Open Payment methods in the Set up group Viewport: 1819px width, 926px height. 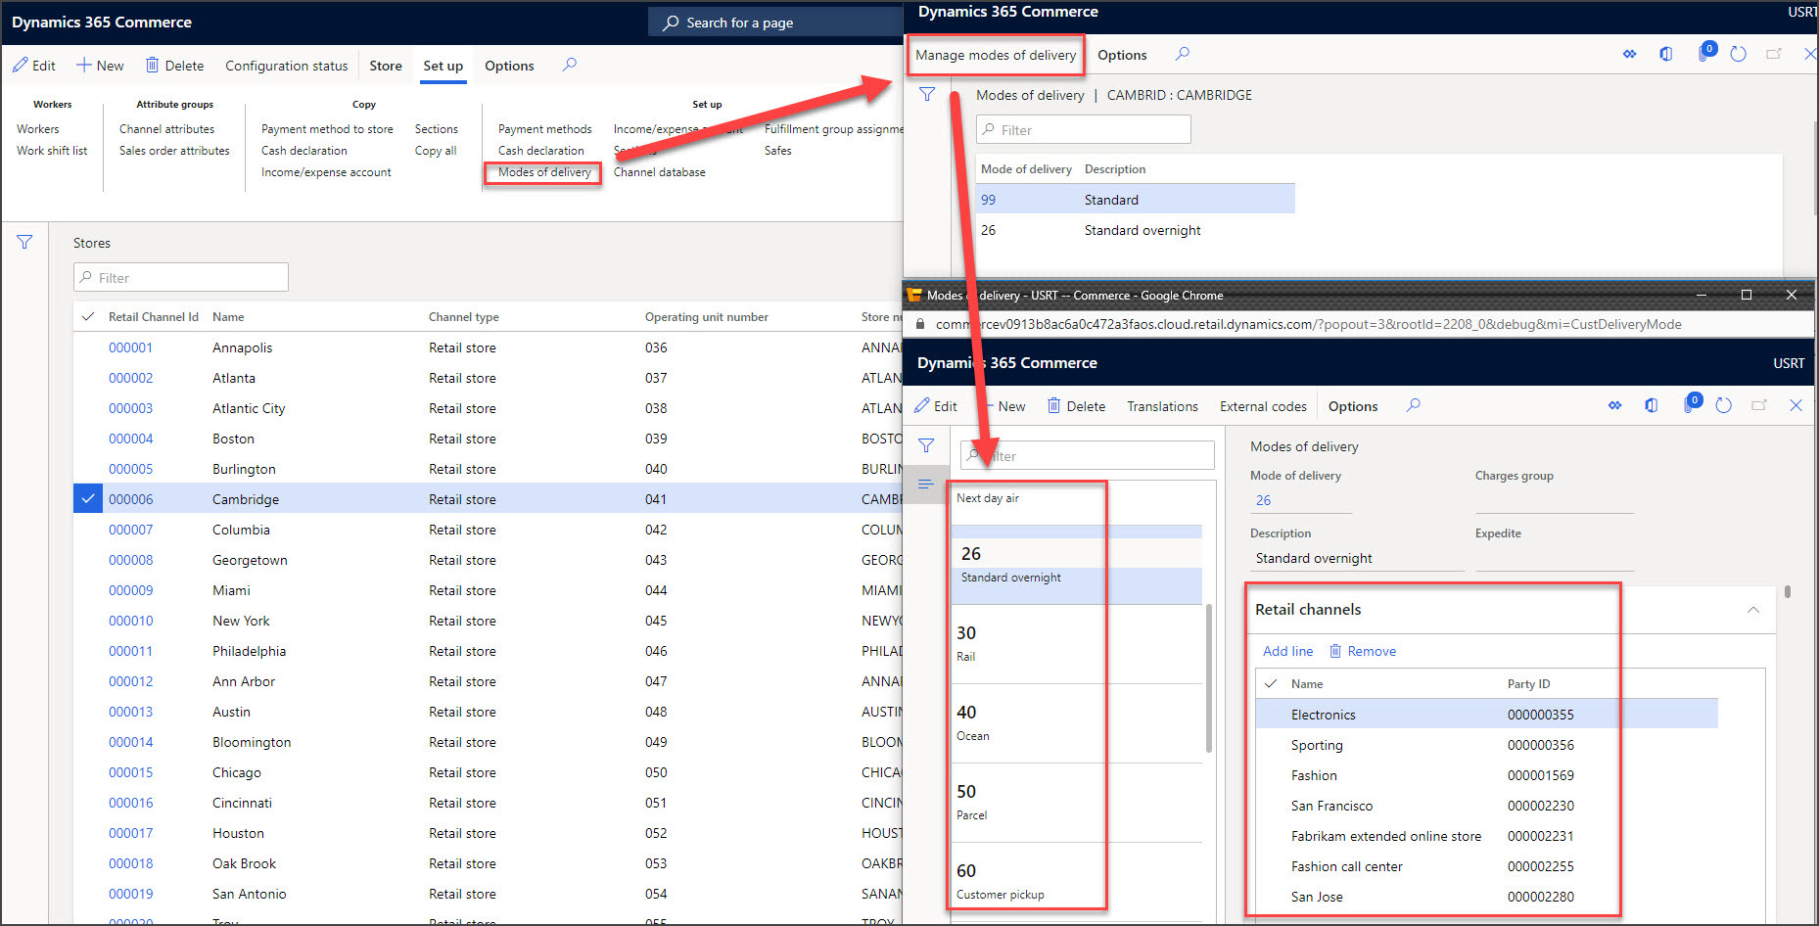coord(544,129)
